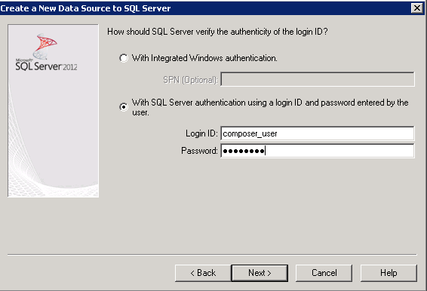This screenshot has height=291, width=427.
Task: Click the Back button
Action: click(x=203, y=273)
